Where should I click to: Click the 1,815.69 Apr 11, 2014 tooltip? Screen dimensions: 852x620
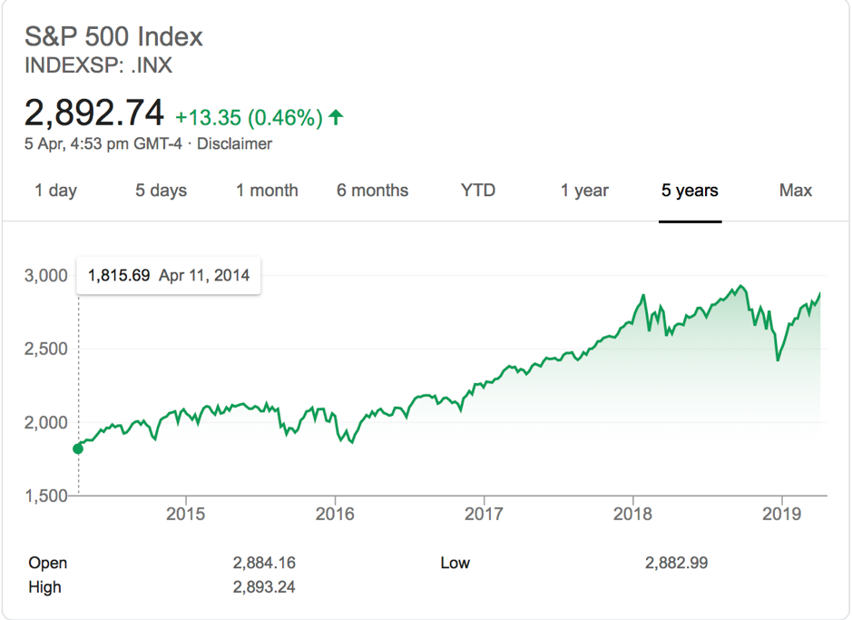coord(169,275)
